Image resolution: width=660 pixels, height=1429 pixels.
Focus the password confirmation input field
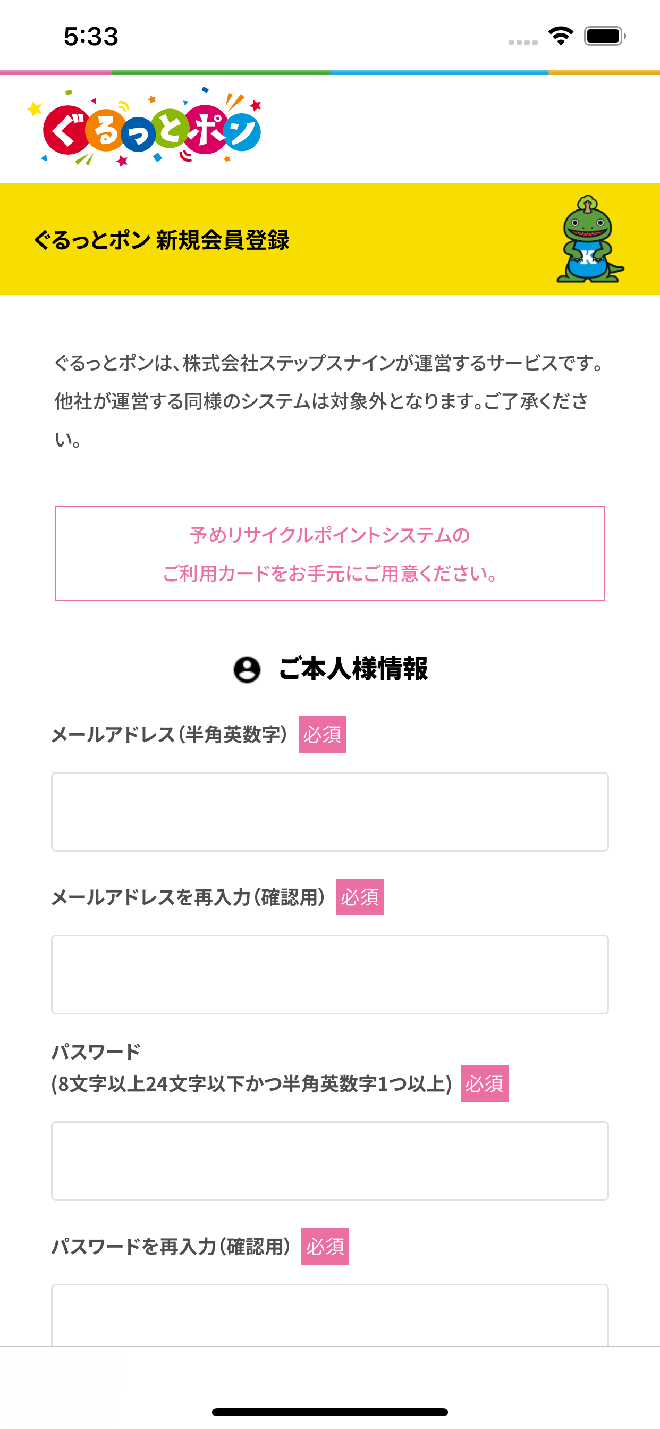(x=330, y=1315)
